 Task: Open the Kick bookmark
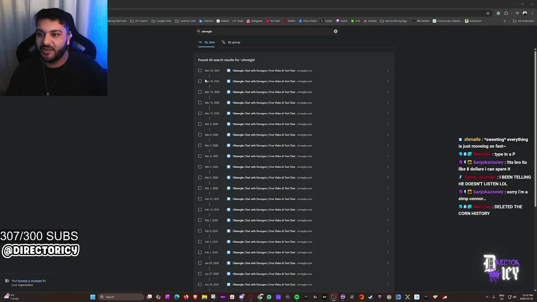(356, 21)
